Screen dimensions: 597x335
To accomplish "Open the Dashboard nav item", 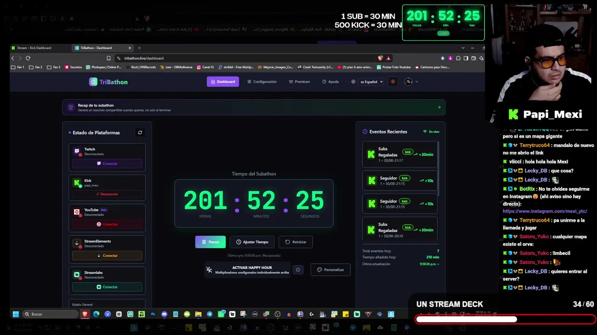I will coord(223,82).
